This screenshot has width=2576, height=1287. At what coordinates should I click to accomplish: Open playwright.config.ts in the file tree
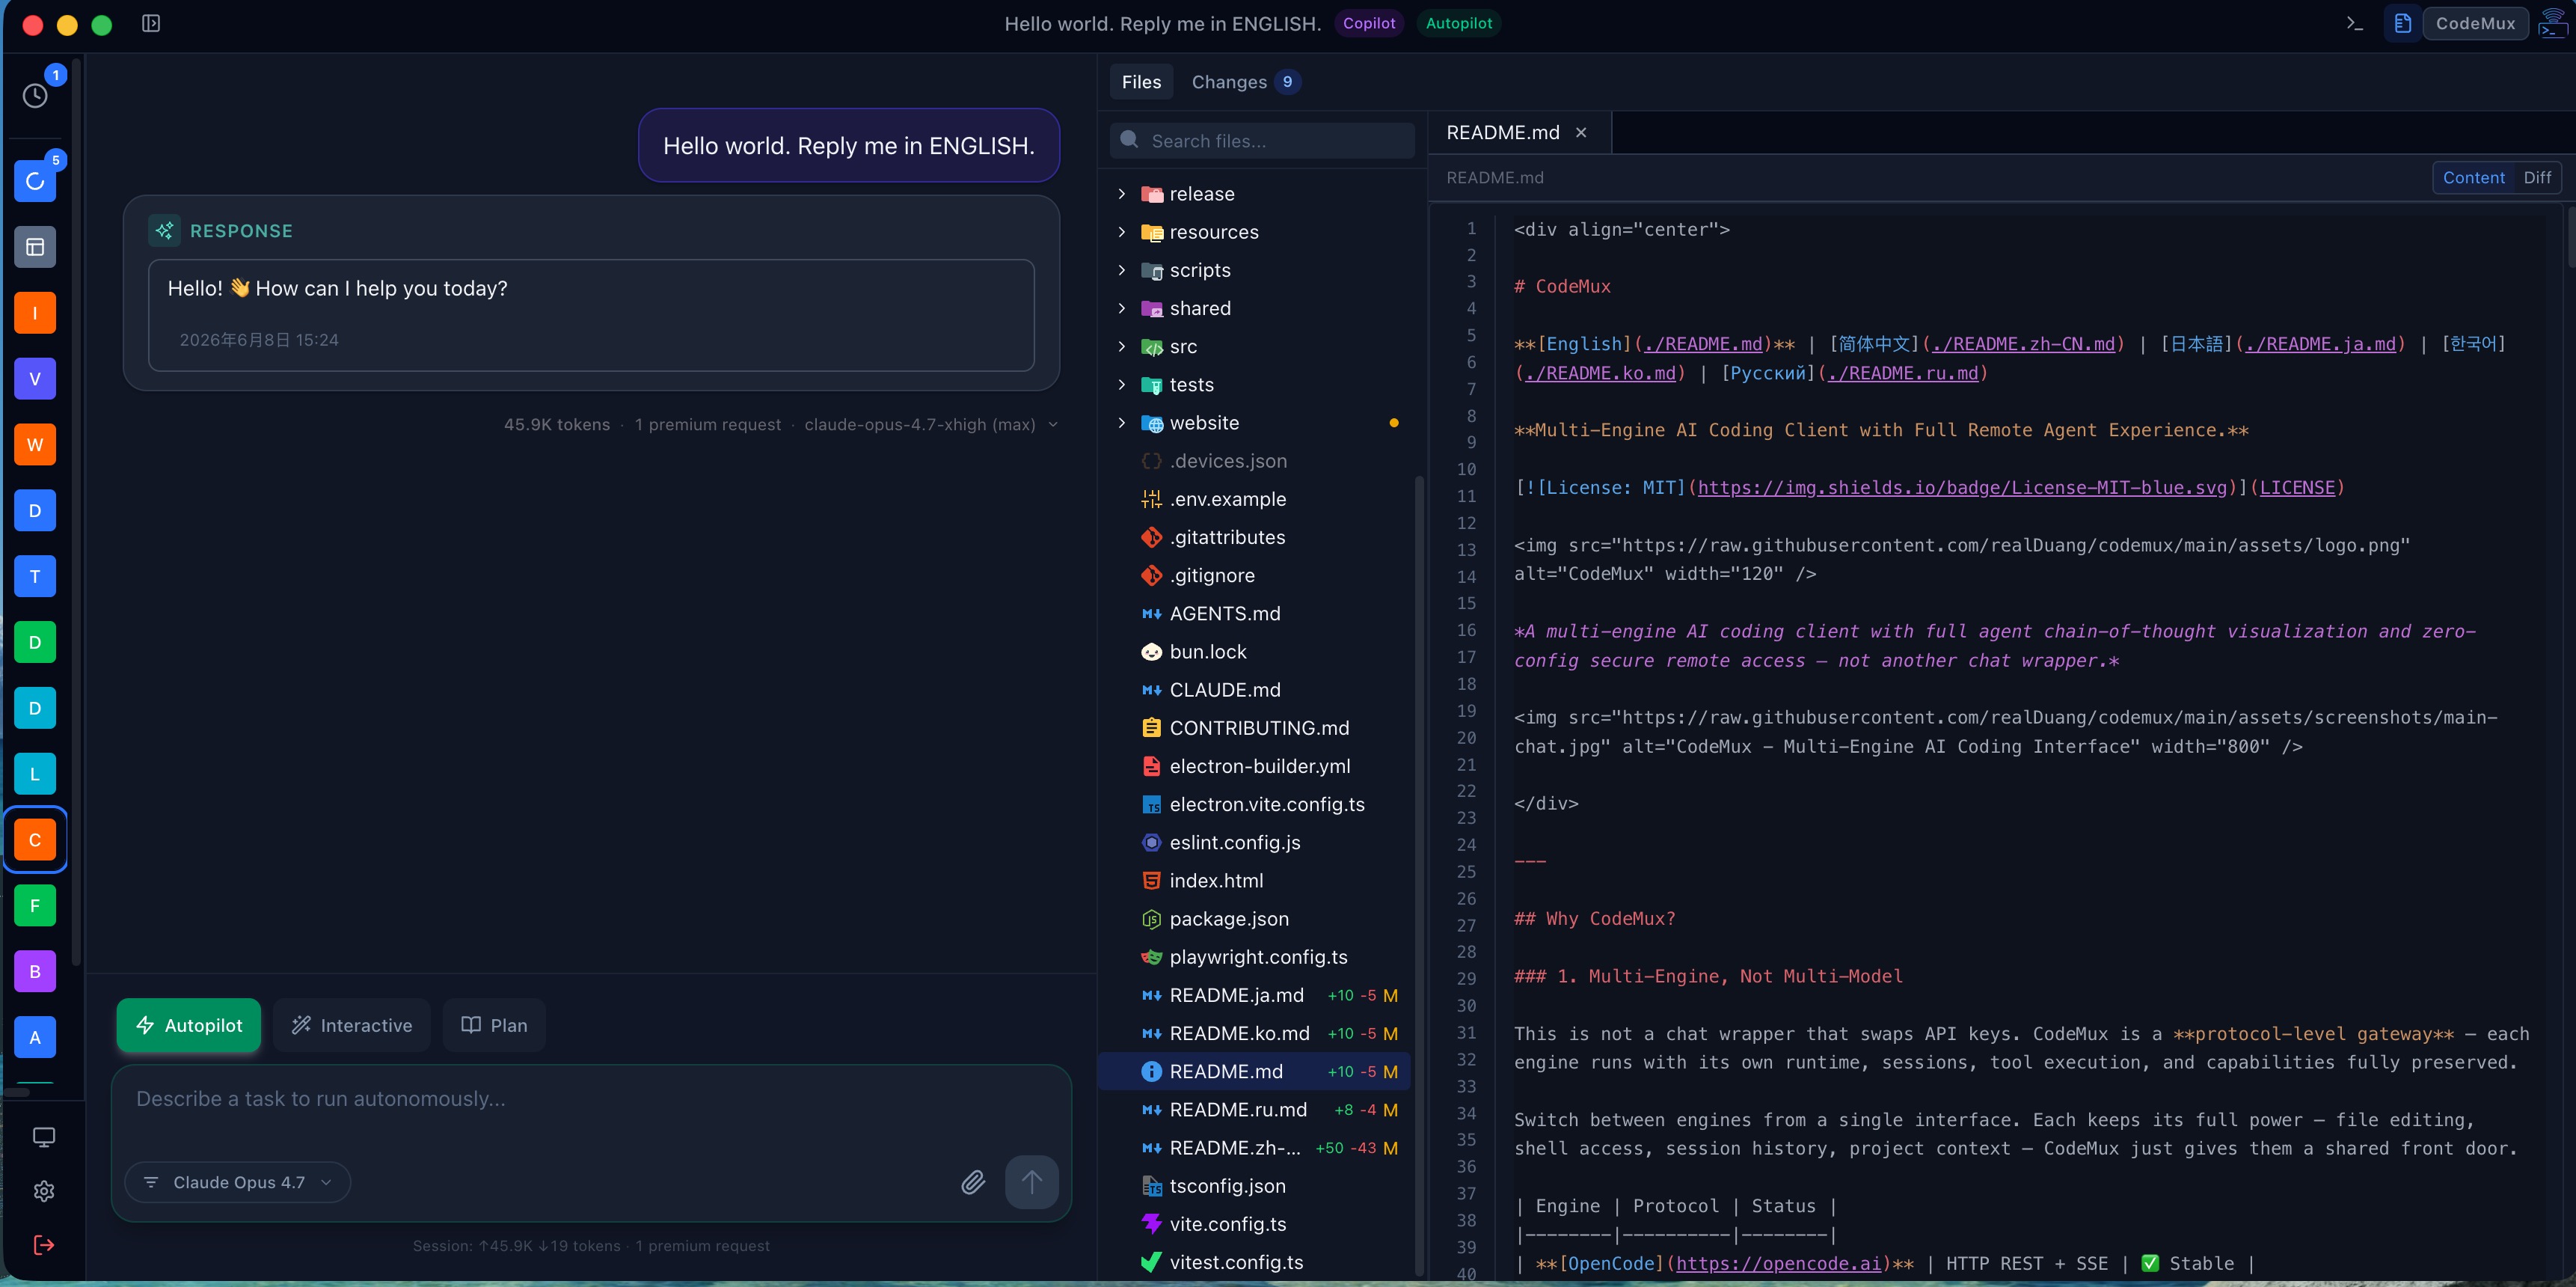[1255, 957]
